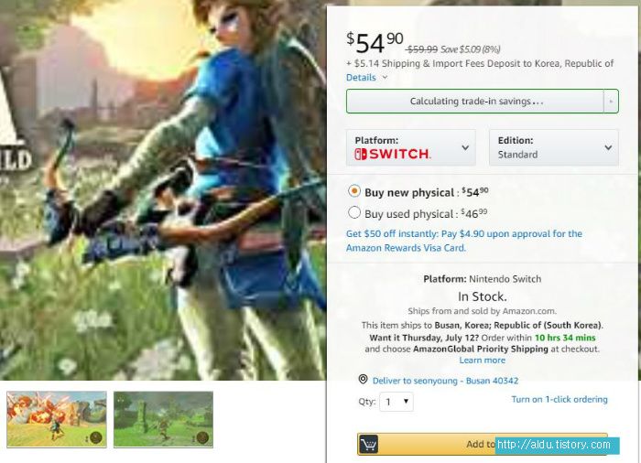Viewport: 641px width, 463px height.
Task: Click the Details link under the price
Action: coord(361,77)
